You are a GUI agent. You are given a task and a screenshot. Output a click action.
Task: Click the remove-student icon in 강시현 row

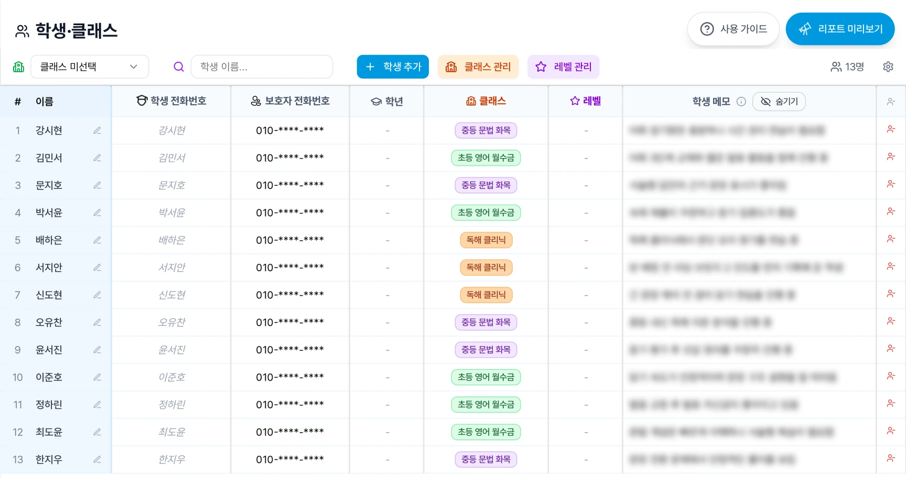pyautogui.click(x=891, y=129)
